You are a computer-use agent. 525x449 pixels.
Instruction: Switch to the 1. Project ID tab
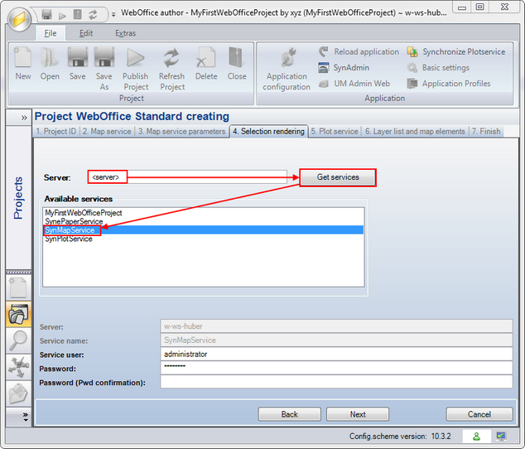[x=56, y=132]
